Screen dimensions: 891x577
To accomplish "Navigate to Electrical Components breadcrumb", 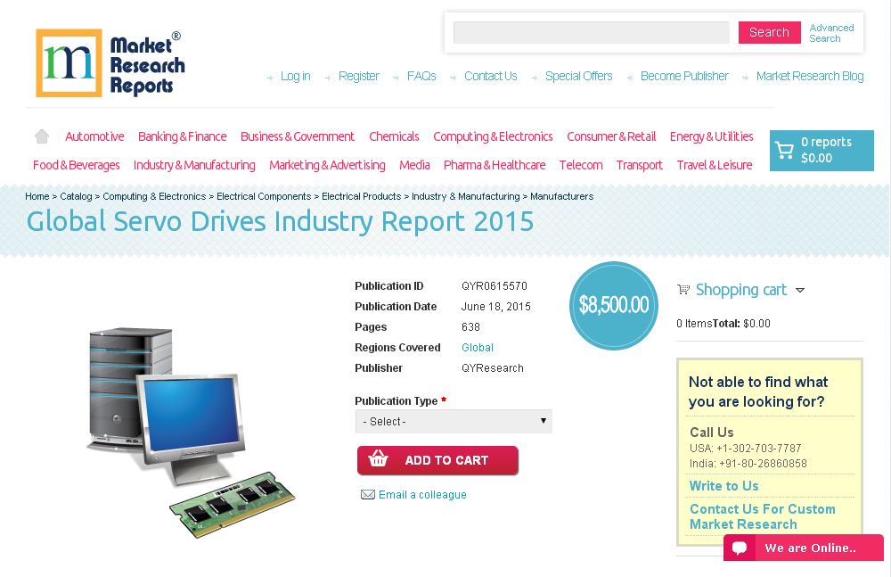I will (x=263, y=196).
